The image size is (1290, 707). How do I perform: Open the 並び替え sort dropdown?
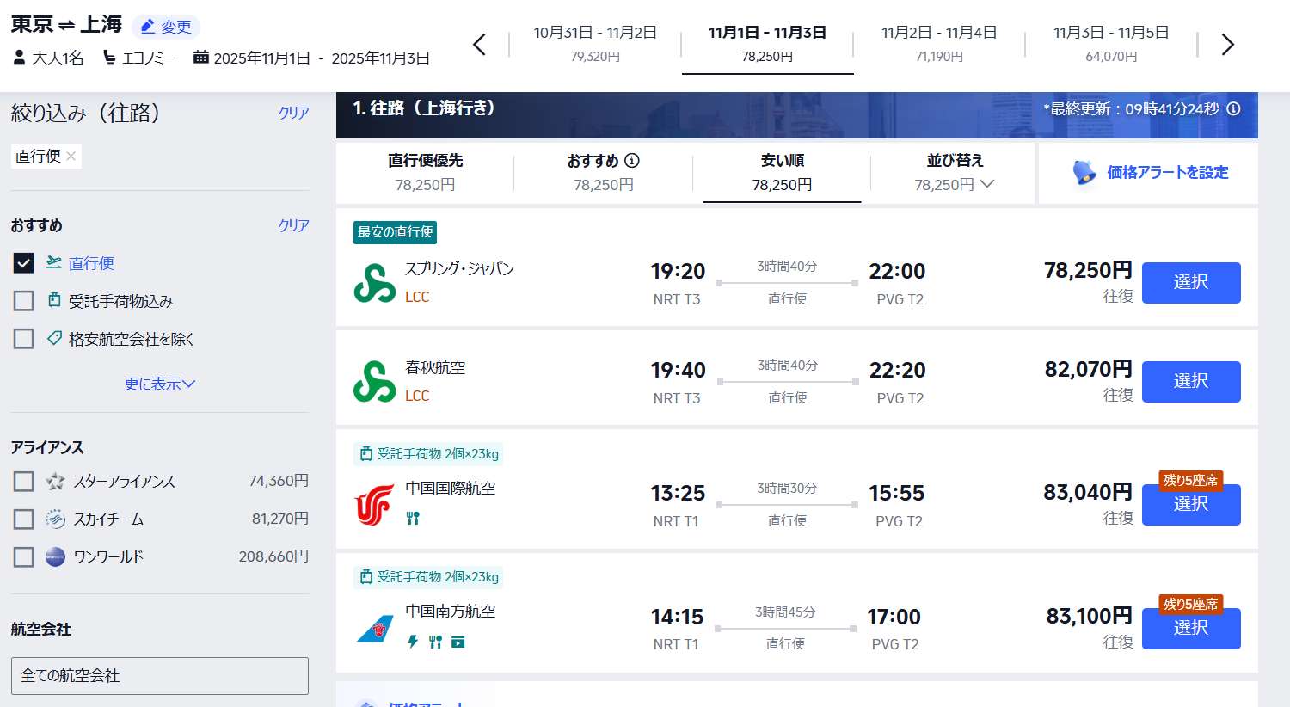pos(954,173)
